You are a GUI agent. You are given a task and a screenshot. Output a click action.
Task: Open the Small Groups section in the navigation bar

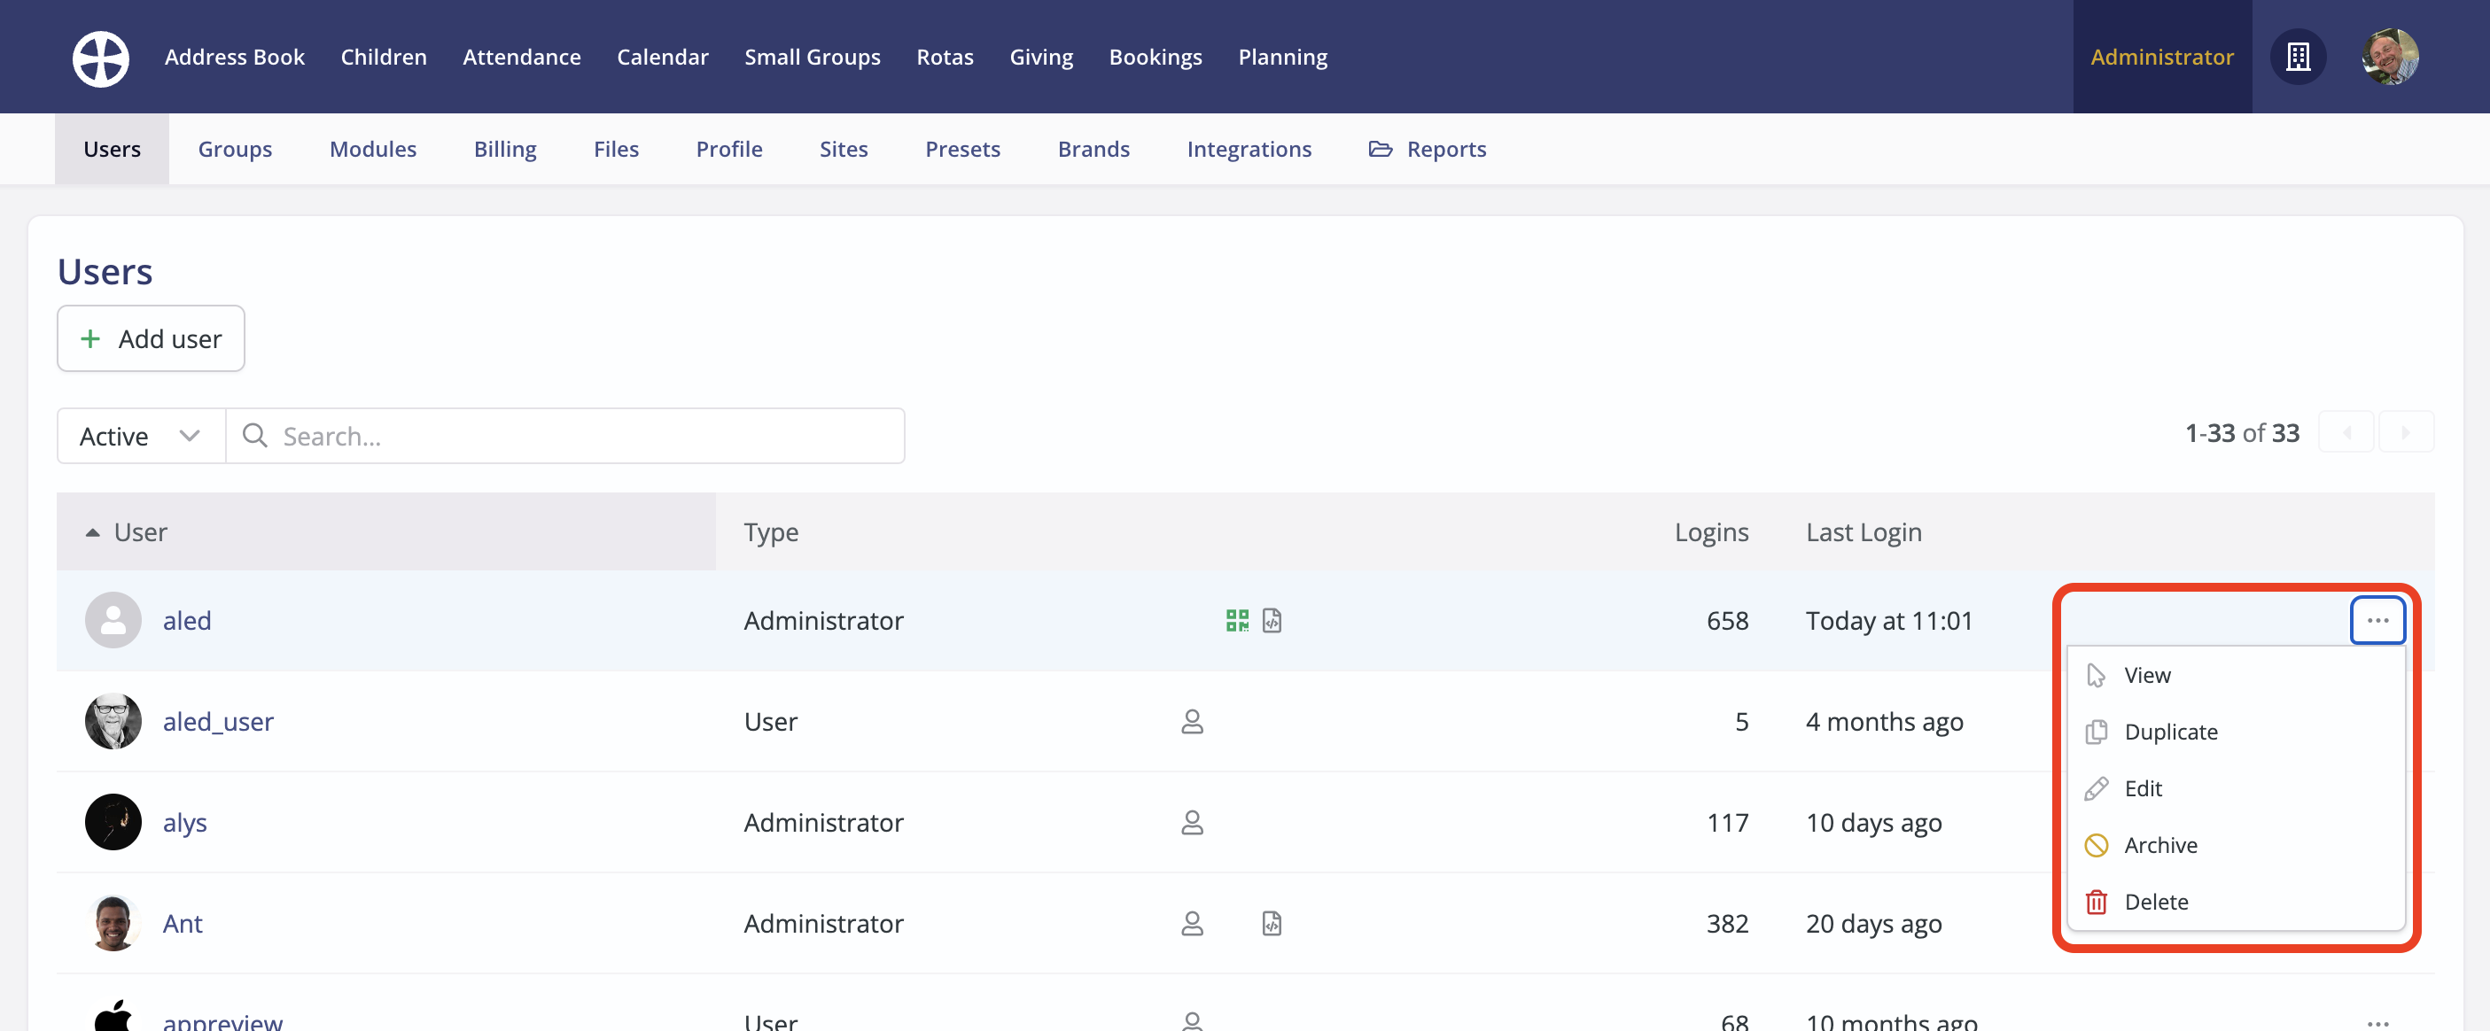812,57
